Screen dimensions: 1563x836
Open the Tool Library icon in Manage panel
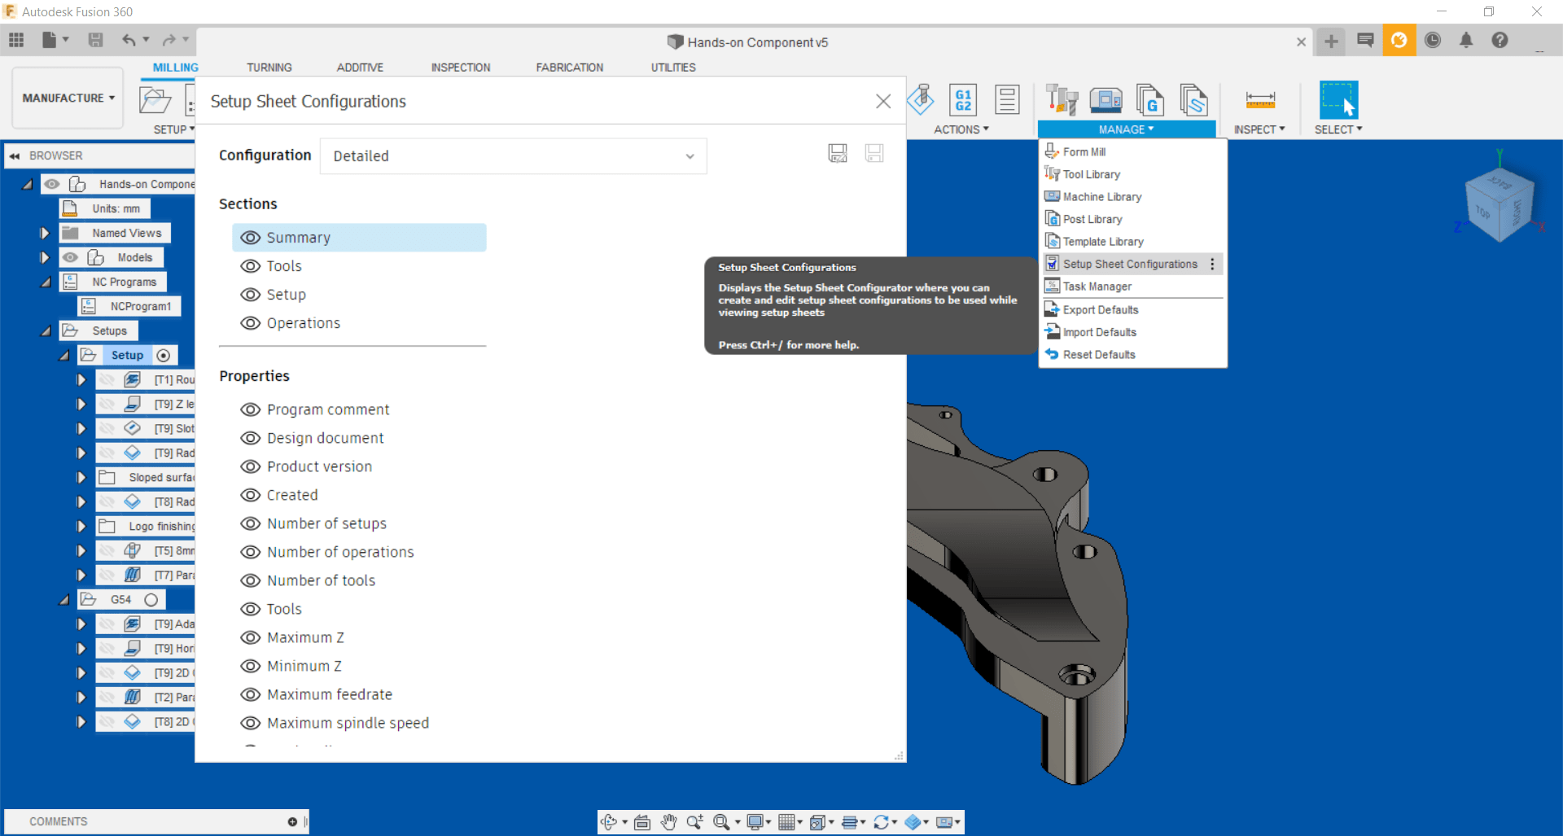tap(1062, 99)
